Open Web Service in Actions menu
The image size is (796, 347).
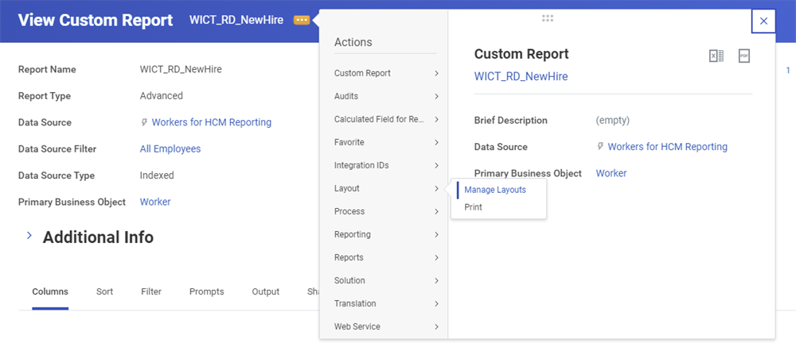(x=357, y=326)
